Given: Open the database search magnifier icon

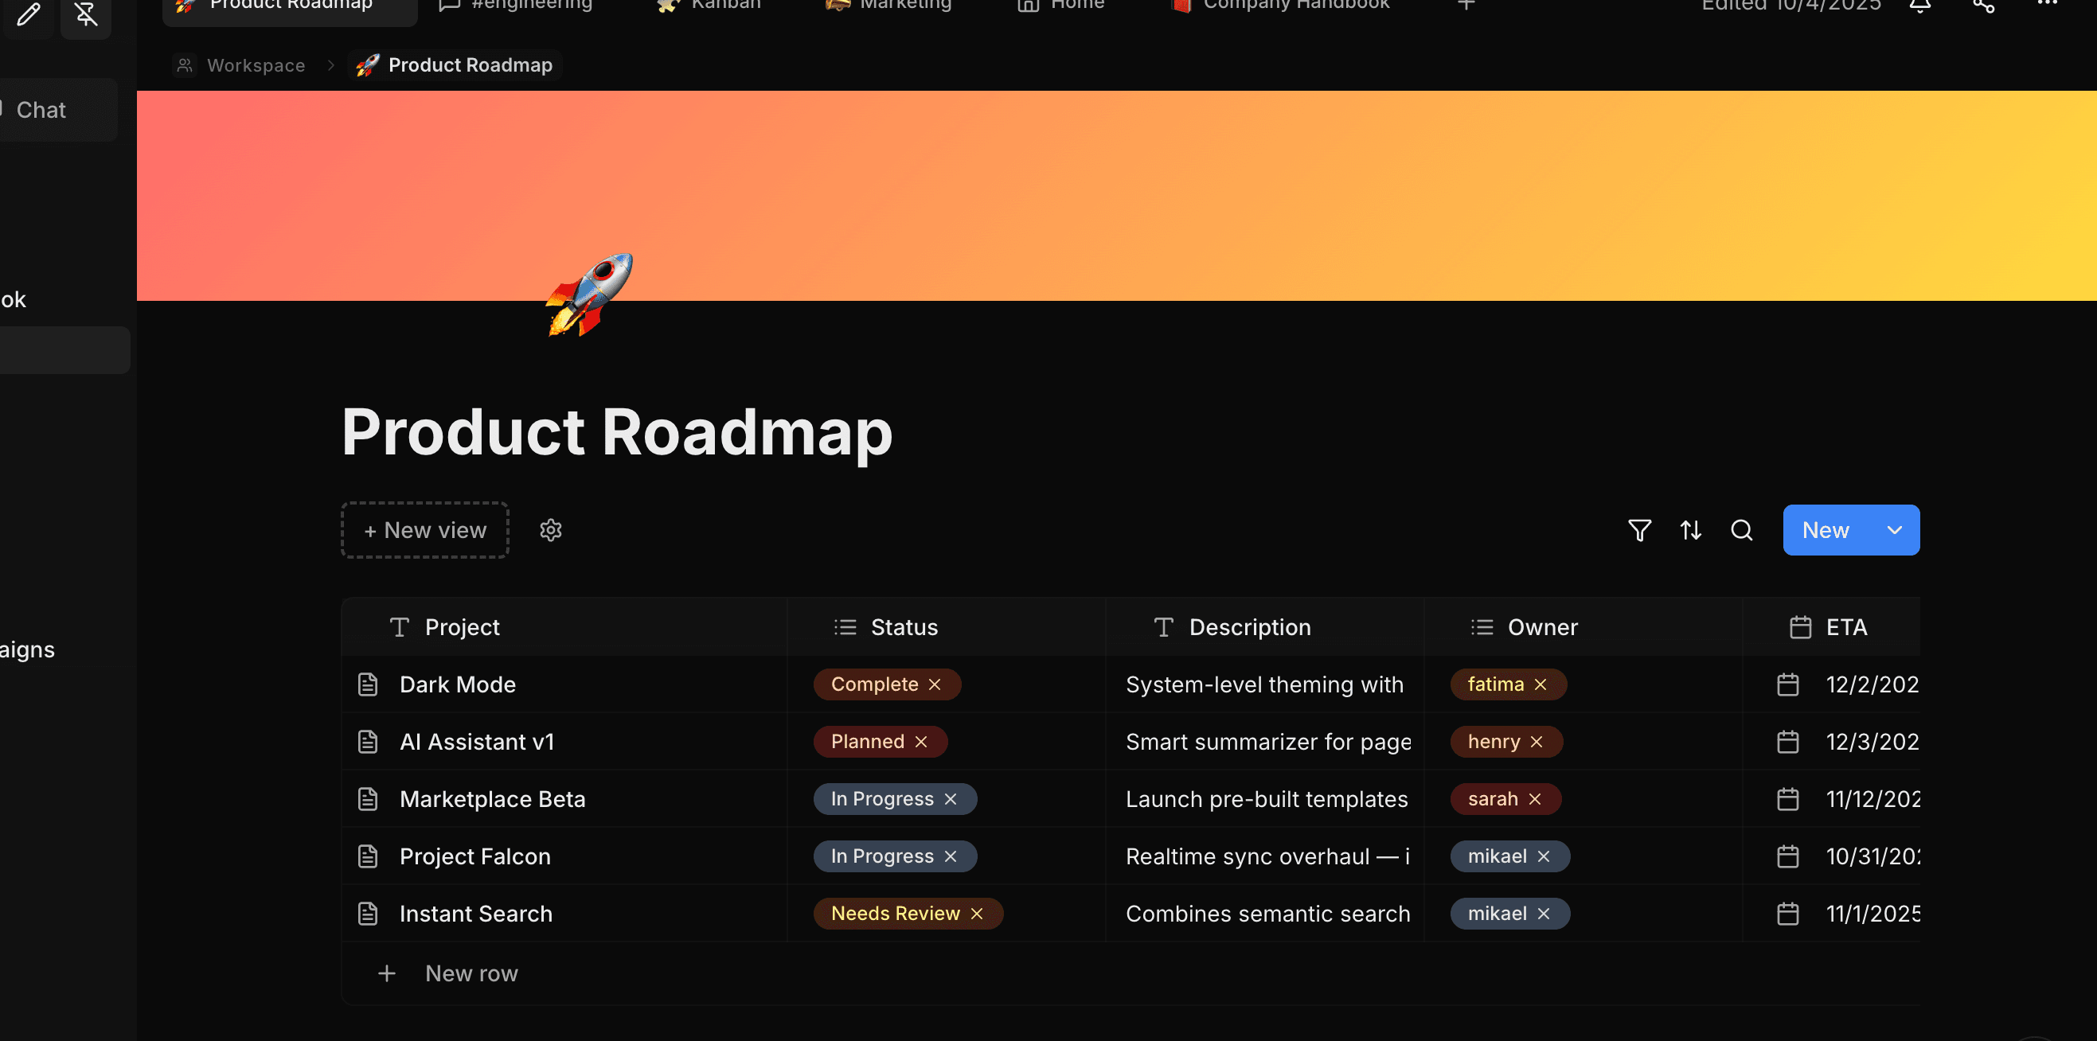Looking at the screenshot, I should [x=1741, y=531].
